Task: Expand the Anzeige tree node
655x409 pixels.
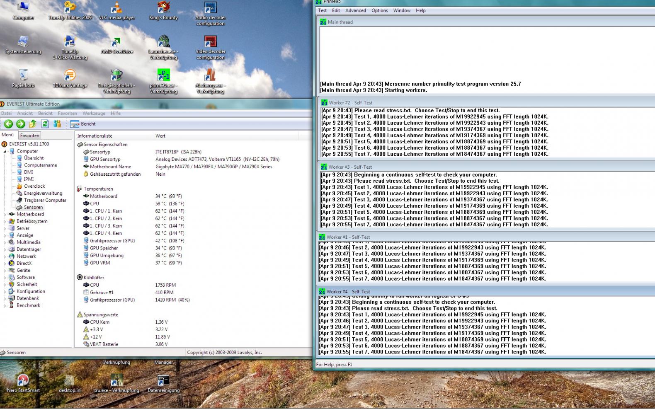Action: tap(5, 235)
